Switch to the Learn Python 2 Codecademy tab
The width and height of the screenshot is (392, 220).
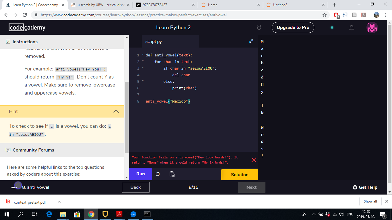click(34, 5)
